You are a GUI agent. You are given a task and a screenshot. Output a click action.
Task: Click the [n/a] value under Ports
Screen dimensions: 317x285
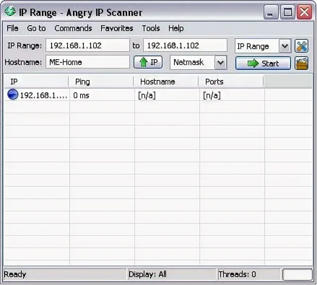click(212, 95)
